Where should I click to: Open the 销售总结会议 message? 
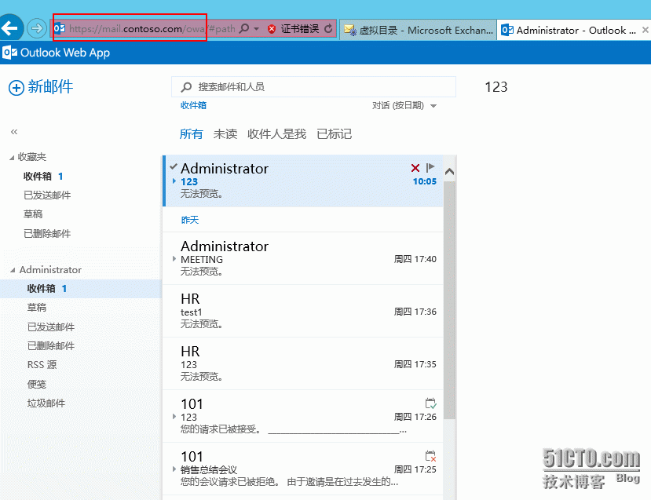click(302, 469)
